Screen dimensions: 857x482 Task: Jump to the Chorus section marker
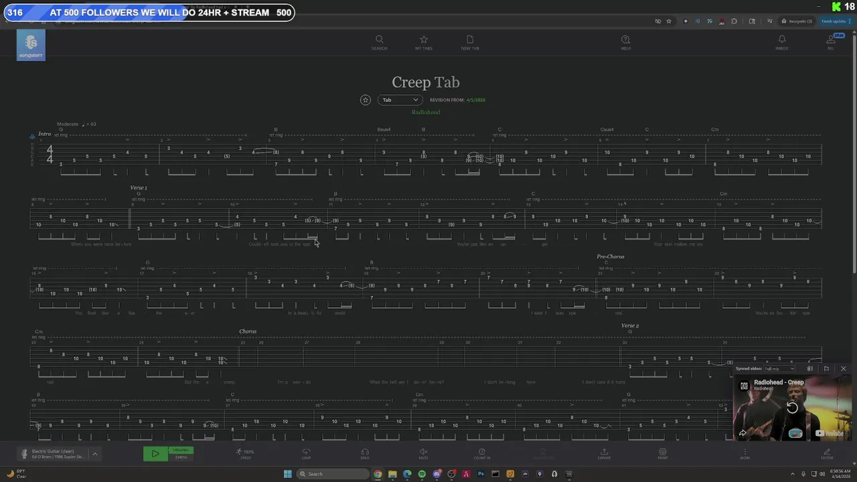click(x=248, y=331)
